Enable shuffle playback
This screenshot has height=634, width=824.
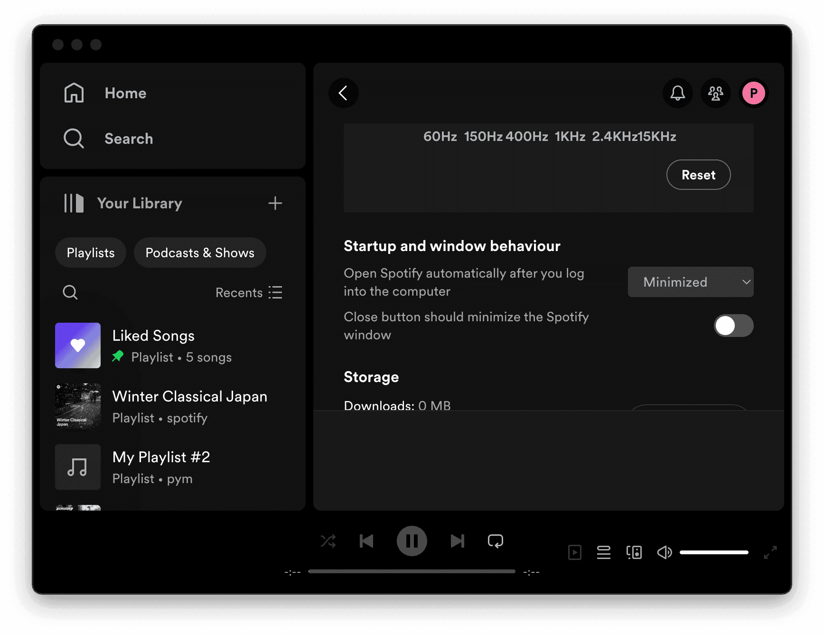coord(328,541)
